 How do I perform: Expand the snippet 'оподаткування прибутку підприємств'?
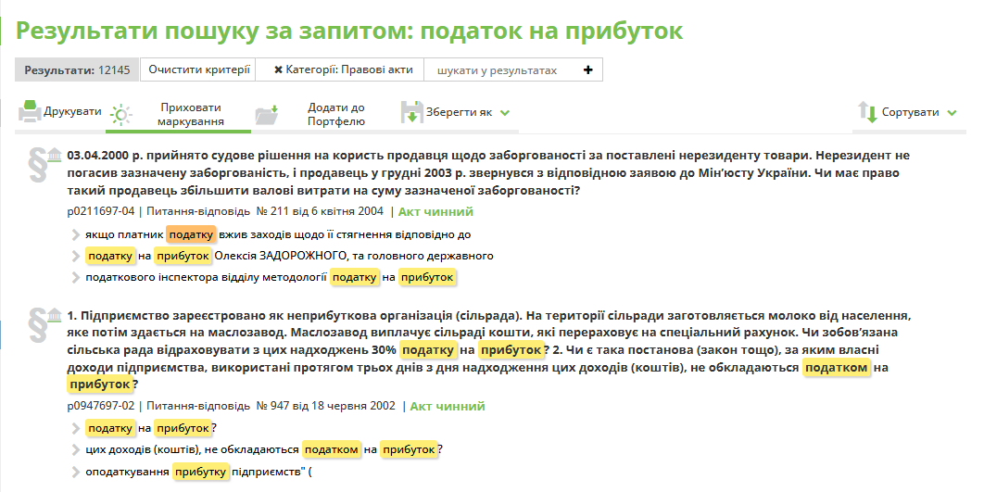pos(76,472)
